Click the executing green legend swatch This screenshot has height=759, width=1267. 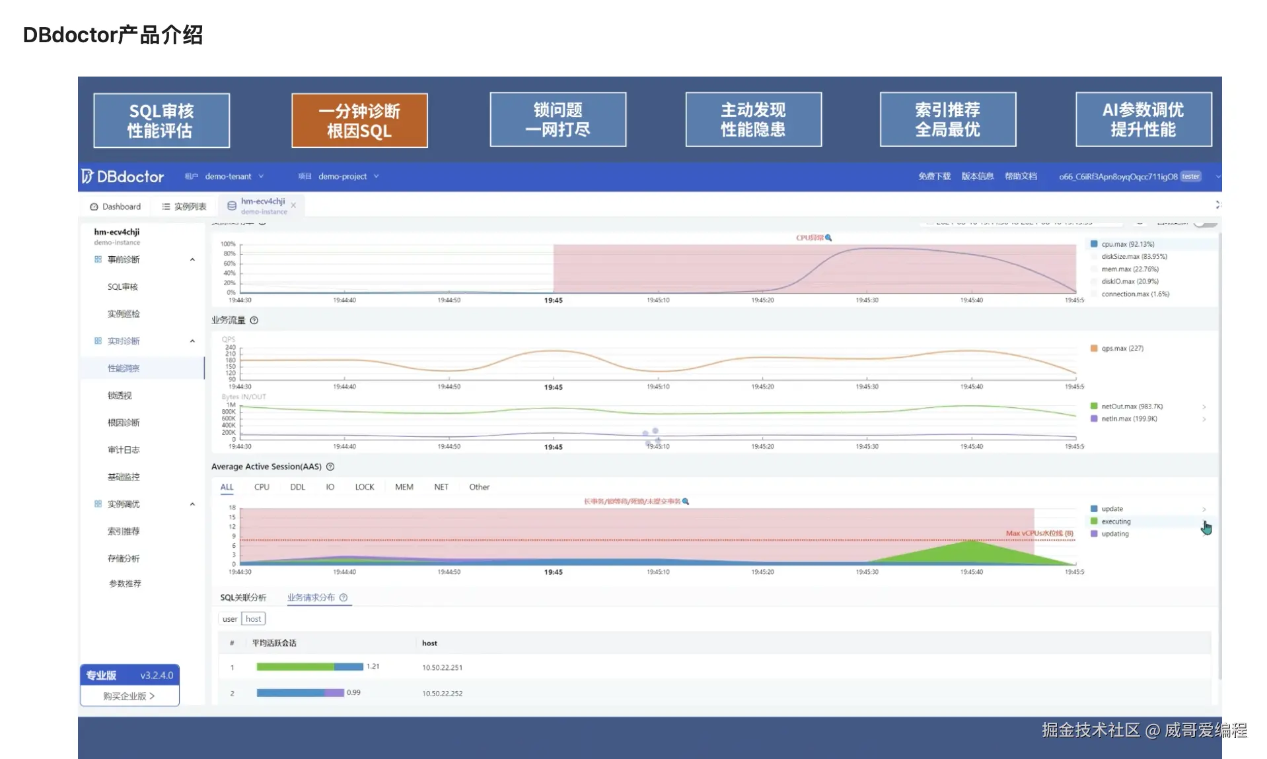click(1094, 521)
